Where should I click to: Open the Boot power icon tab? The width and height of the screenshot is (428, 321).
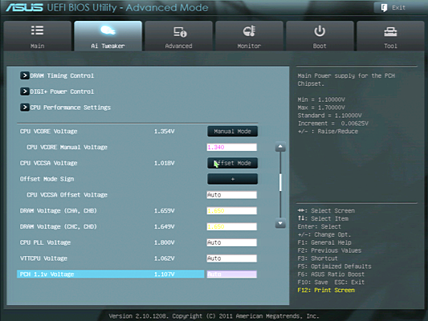coord(320,31)
